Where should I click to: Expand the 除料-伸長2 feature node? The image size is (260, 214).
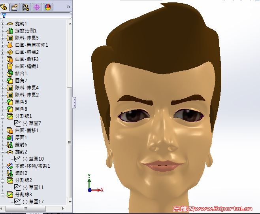[x=2, y=95]
